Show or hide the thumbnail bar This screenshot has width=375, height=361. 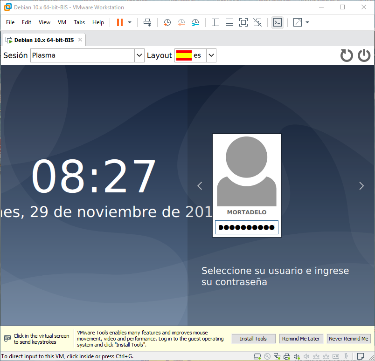[x=229, y=22]
